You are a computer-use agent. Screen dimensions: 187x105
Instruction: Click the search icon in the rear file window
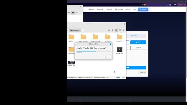[69, 13]
